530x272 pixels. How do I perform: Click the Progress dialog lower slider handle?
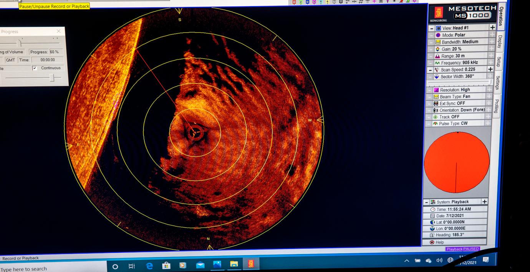click(52, 78)
